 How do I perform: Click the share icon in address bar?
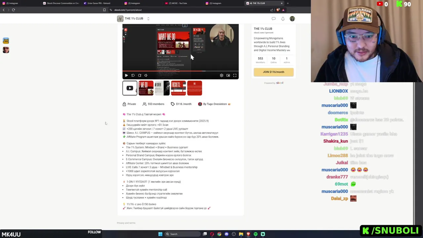[272, 10]
